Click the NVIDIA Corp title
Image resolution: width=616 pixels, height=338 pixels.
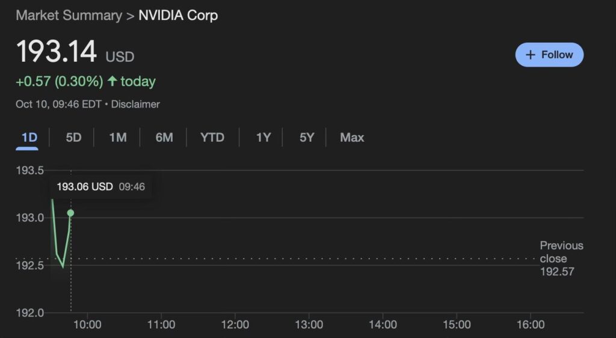(x=178, y=16)
